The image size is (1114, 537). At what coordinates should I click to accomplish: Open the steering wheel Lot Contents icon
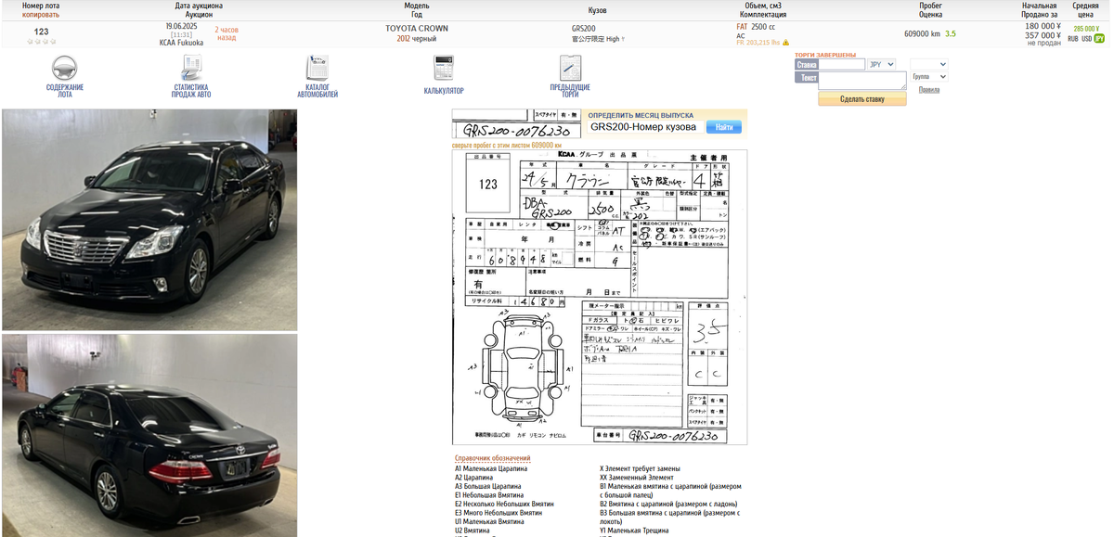(65, 69)
